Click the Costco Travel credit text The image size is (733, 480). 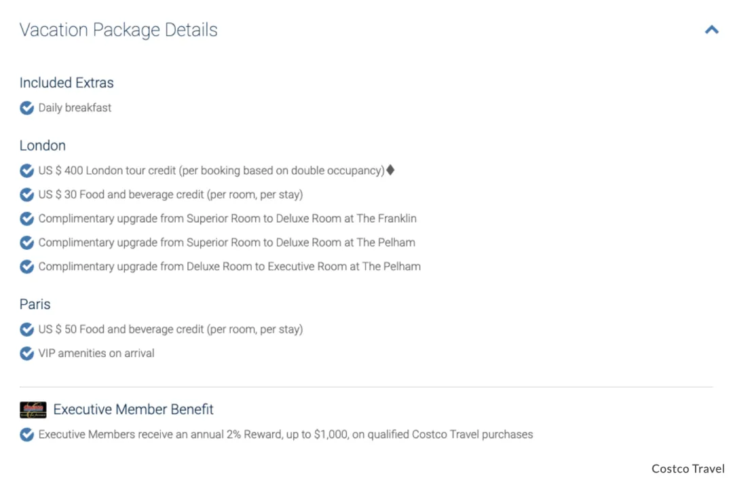pyautogui.click(x=688, y=468)
